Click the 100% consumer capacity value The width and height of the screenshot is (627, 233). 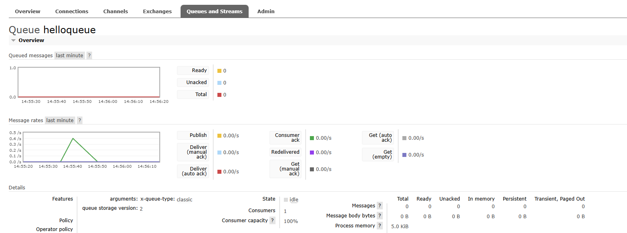(x=291, y=221)
